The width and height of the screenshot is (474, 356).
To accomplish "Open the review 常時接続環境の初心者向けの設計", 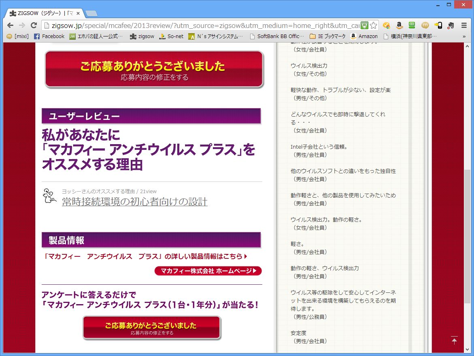I will click(134, 202).
